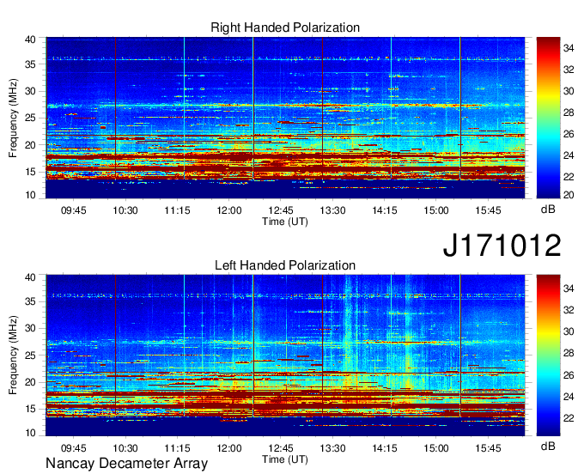Click the 15 MHz tick on Left Handed plot
Viewport: 584px width, 474px height.
pyautogui.click(x=31, y=410)
